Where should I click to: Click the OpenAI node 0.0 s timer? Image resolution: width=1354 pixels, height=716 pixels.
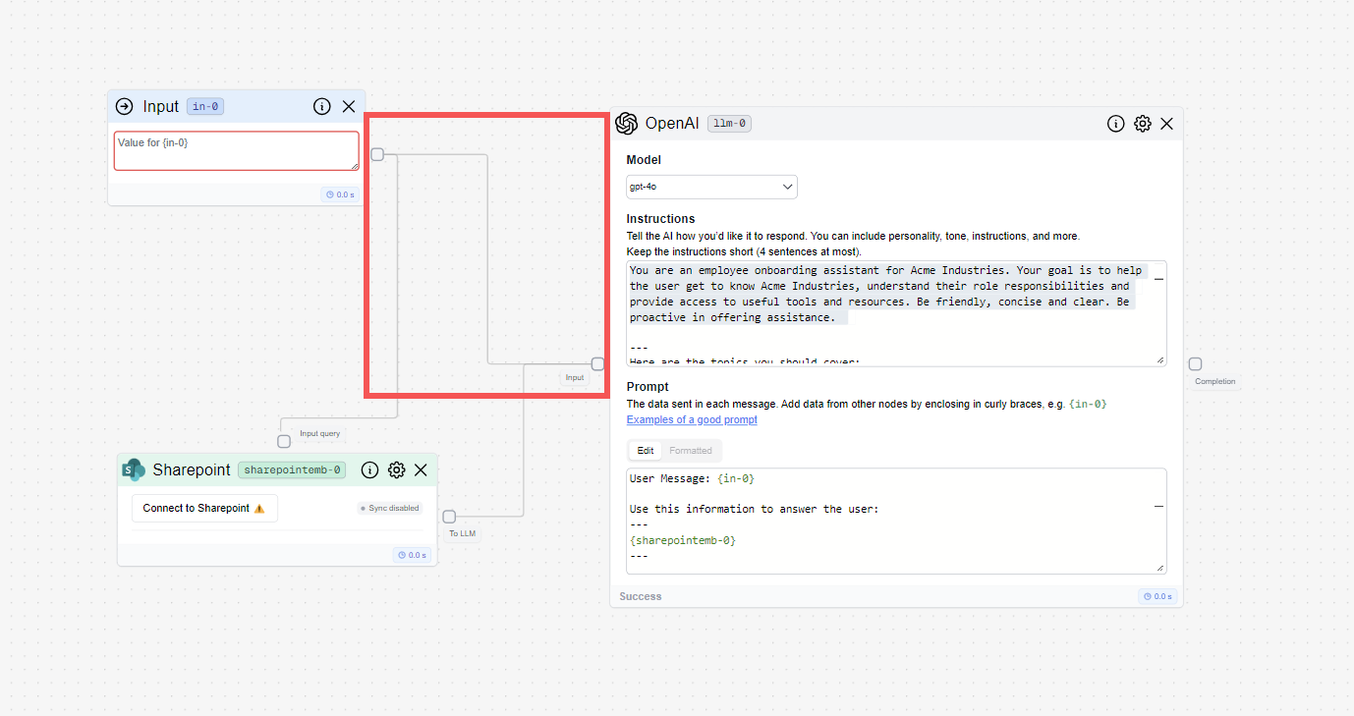1157,596
